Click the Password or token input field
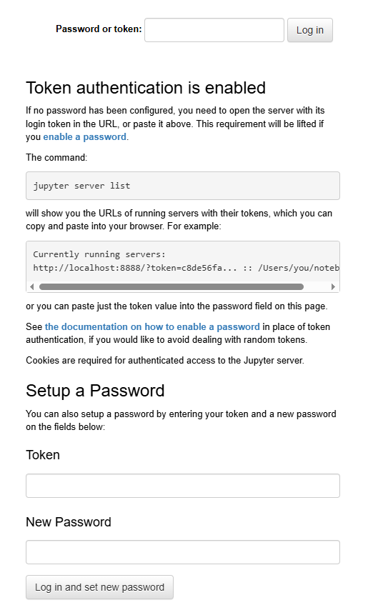This screenshot has width=378, height=605. 214,30
